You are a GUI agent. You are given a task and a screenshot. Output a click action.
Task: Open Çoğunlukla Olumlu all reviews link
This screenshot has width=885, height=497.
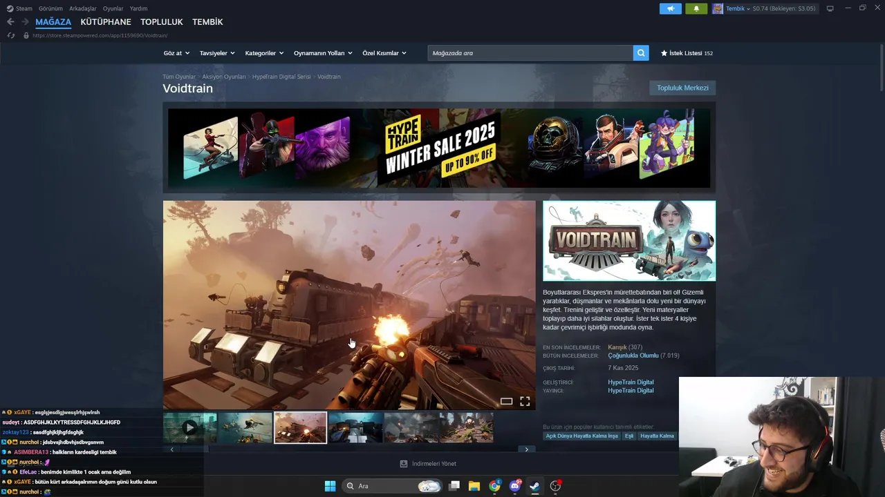pyautogui.click(x=633, y=355)
